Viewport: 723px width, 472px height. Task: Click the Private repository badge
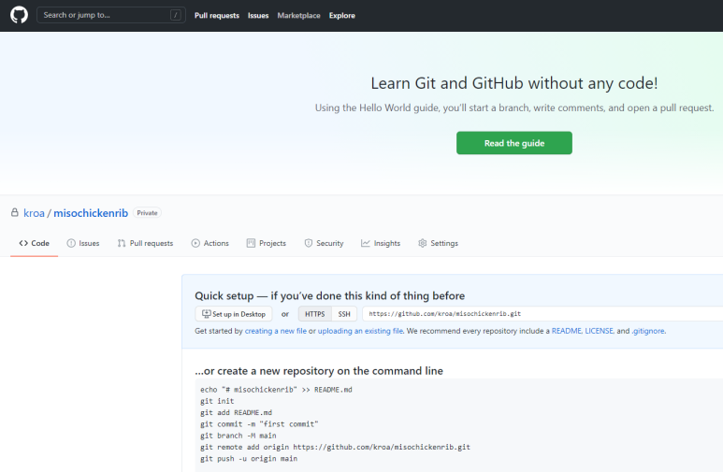[147, 213]
